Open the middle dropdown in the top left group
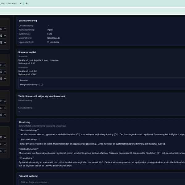 [x=3, y=35]
